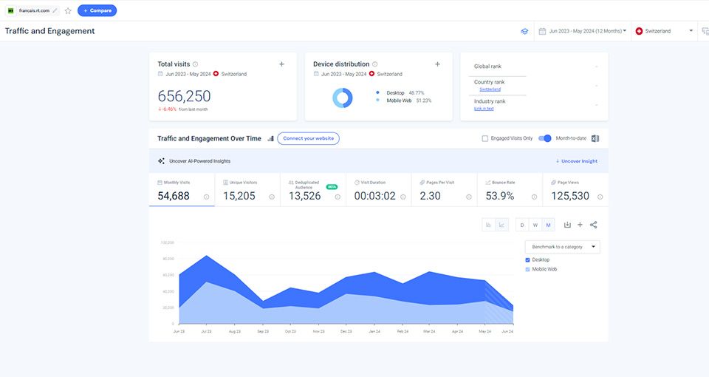Viewport: 709px width, 377px height.
Task: Share the traffic chart
Action: [593, 225]
